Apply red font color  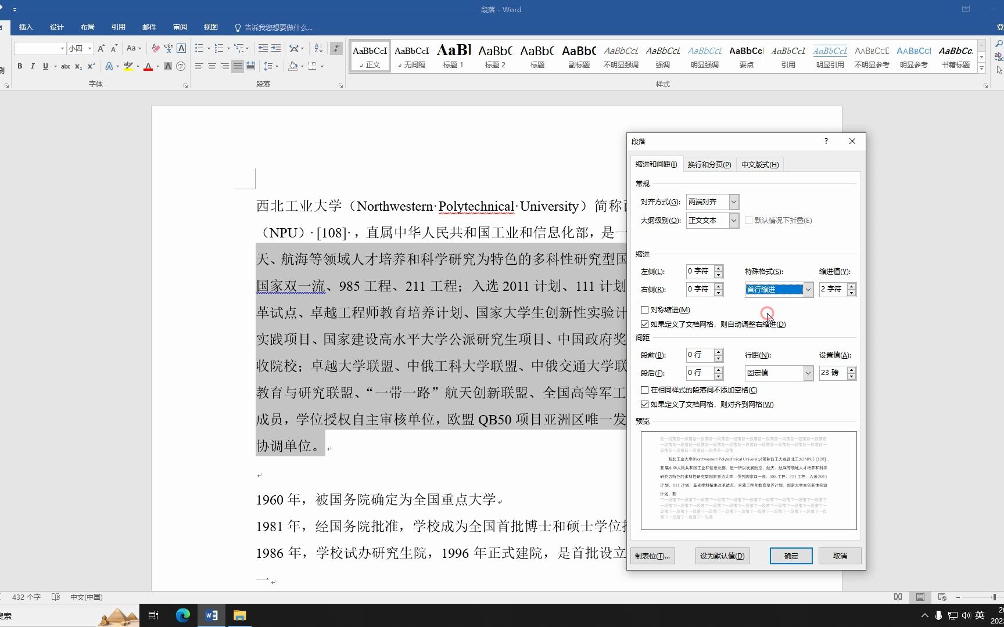[x=148, y=66]
